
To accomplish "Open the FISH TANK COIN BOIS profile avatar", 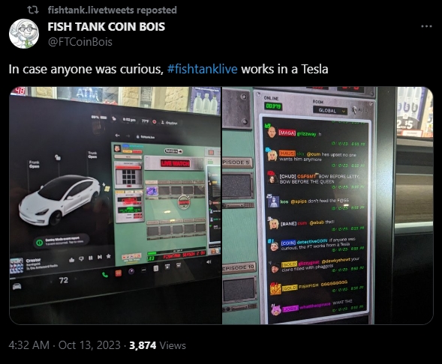I will [24, 34].
